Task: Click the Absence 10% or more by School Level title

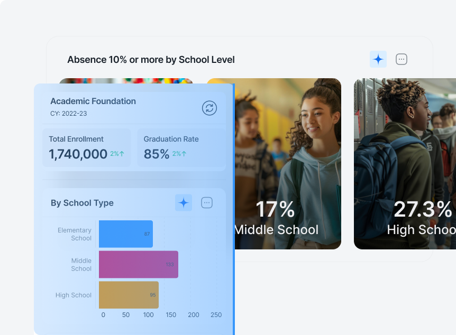Action: coord(151,60)
